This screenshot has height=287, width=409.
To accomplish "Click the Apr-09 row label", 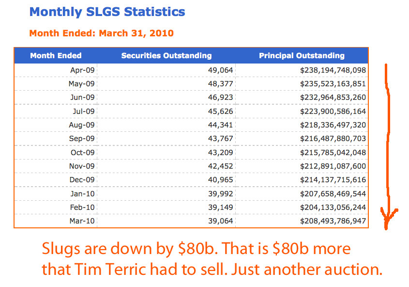I will (82, 70).
